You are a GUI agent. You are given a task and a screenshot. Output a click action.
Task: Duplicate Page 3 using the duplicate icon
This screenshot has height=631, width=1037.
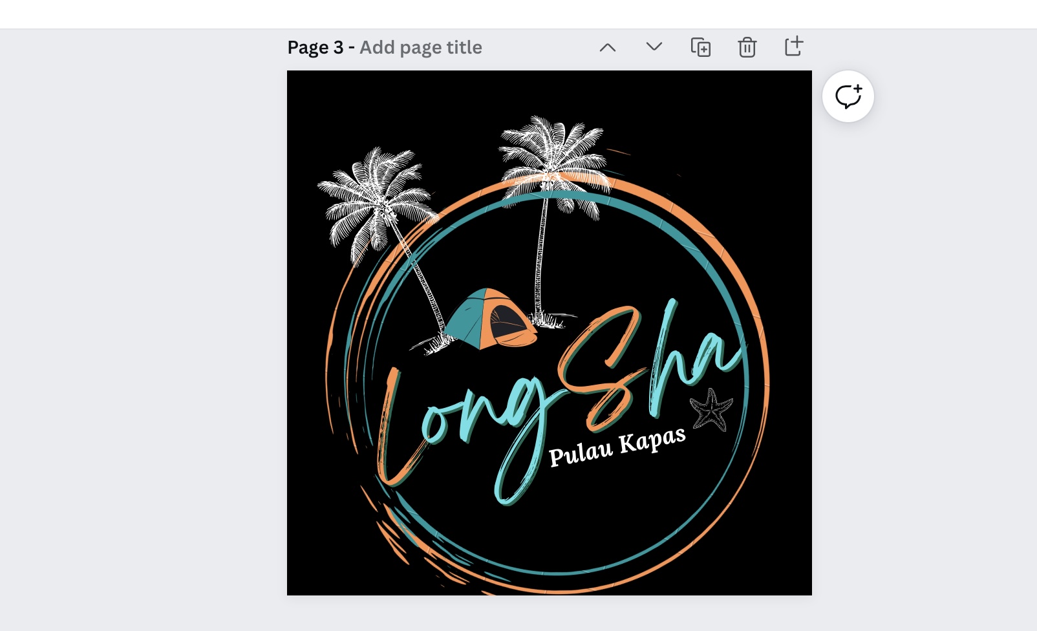(x=700, y=47)
